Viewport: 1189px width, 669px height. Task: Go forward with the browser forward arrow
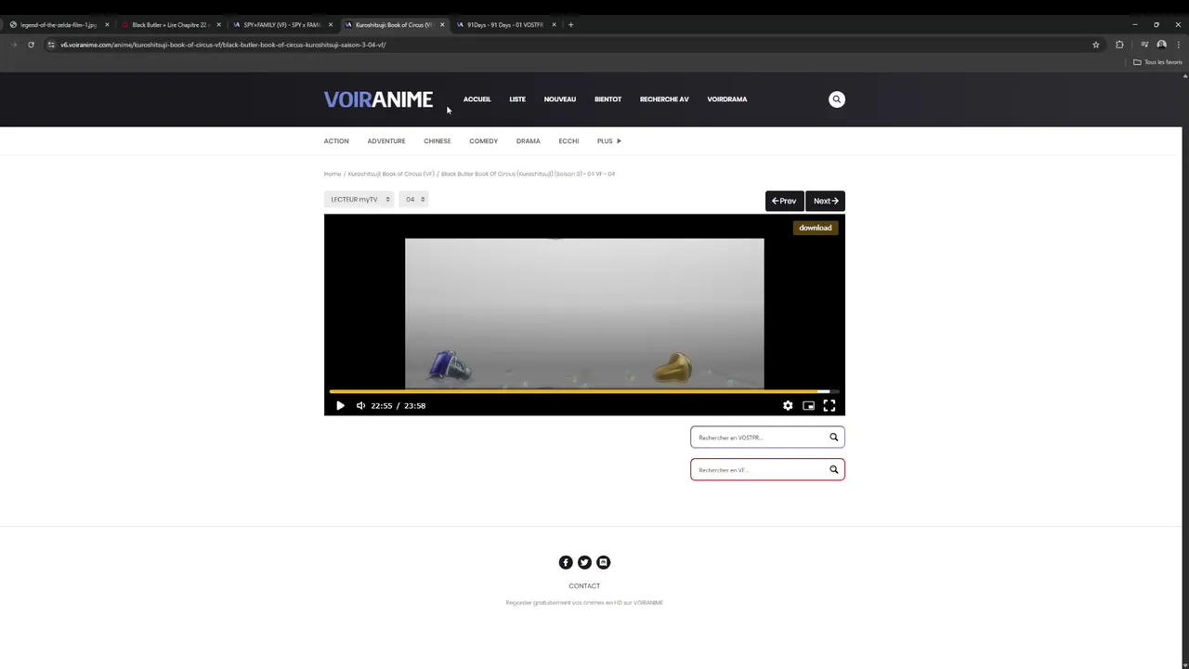(x=13, y=45)
